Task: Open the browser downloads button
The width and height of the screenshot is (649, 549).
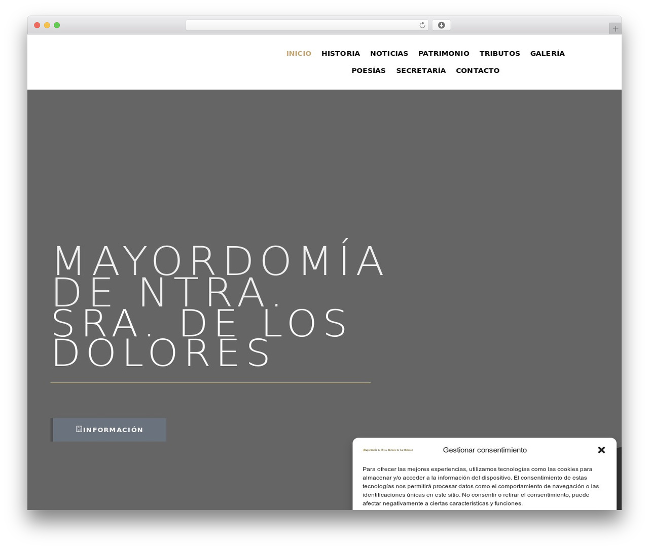Action: click(x=441, y=25)
